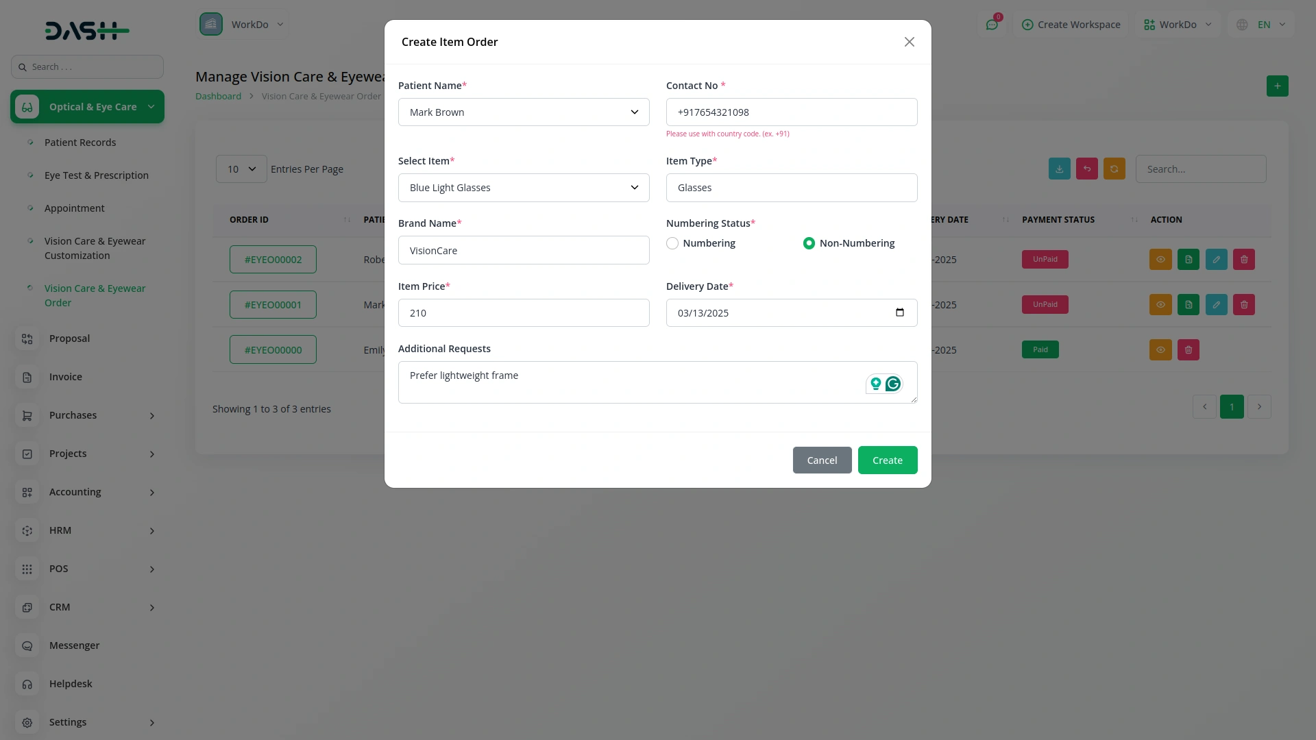Select the Non-Numbering radio option
1316x740 pixels.
coord(809,243)
